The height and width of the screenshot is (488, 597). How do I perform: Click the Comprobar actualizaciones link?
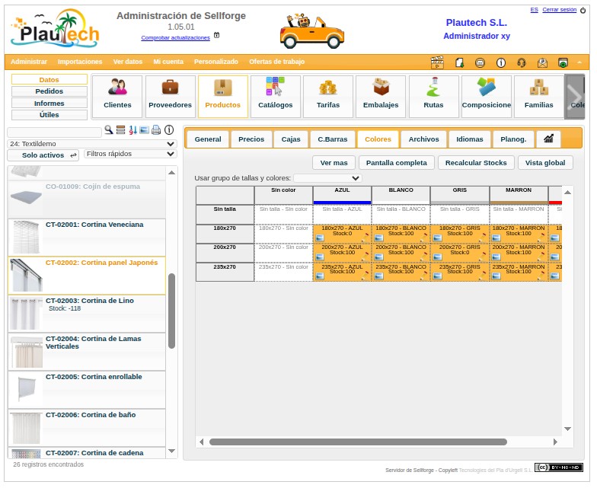(x=175, y=38)
